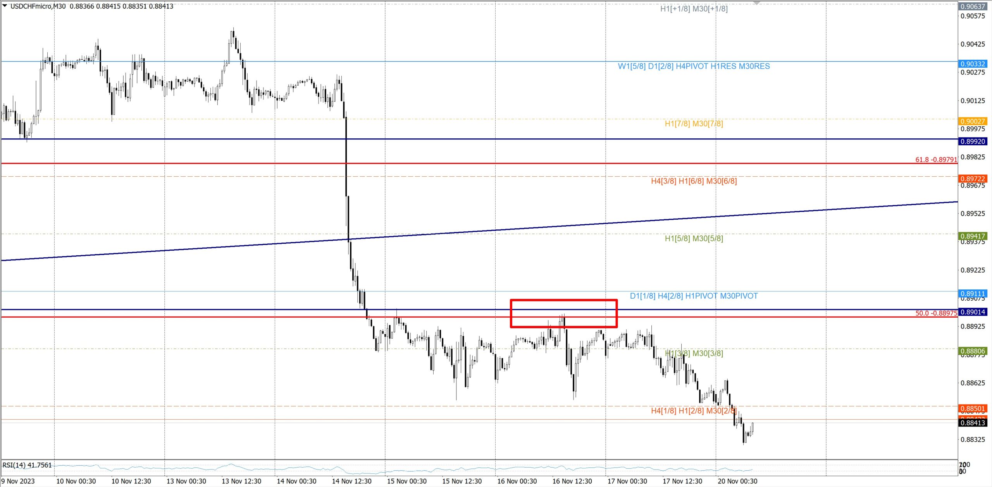The image size is (992, 487).
Task: Click the 0.88413 current price label
Action: pos(972,423)
